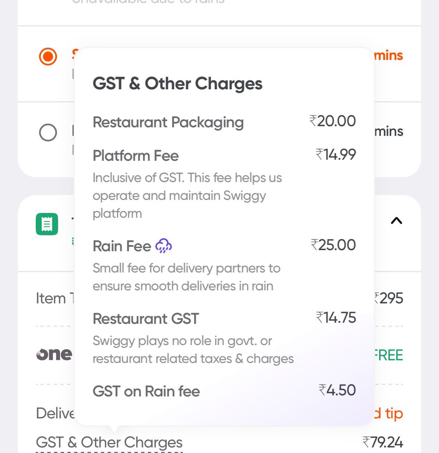439x453 pixels.
Task: Click the green FREE delivery label
Action: click(x=389, y=355)
